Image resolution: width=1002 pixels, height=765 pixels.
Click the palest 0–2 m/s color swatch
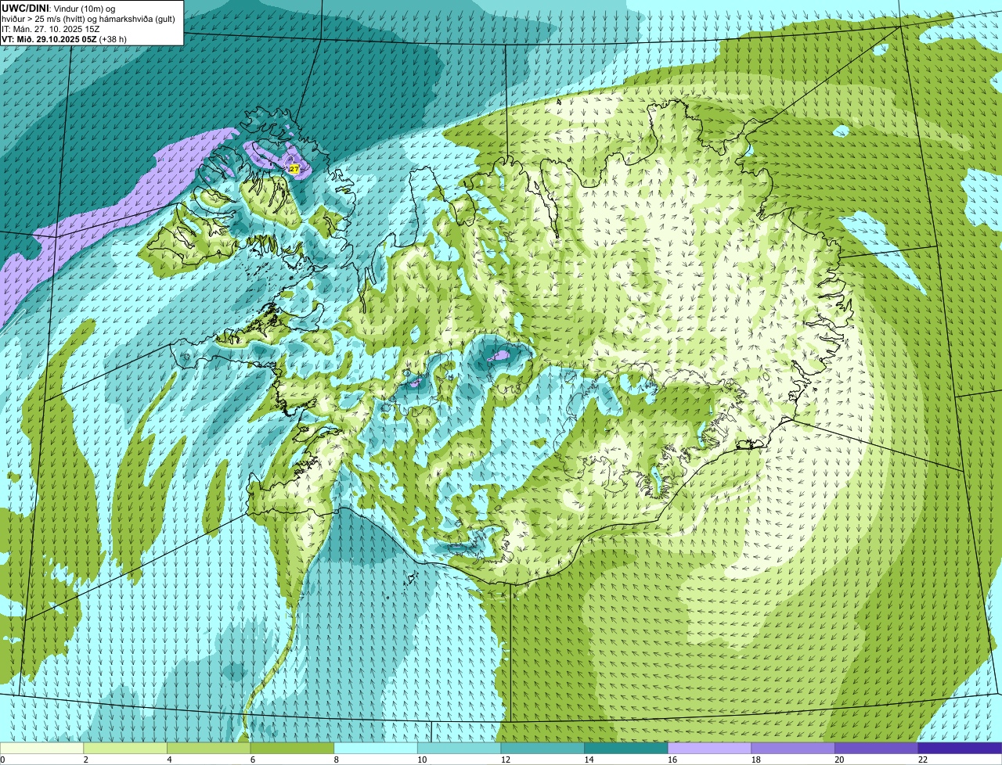pos(41,748)
